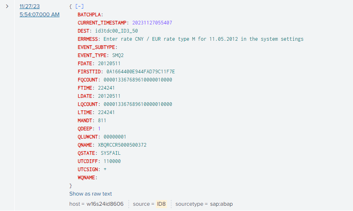Select host value w16s24id8606
Image resolution: width=353 pixels, height=211 pixels.
tap(105, 204)
